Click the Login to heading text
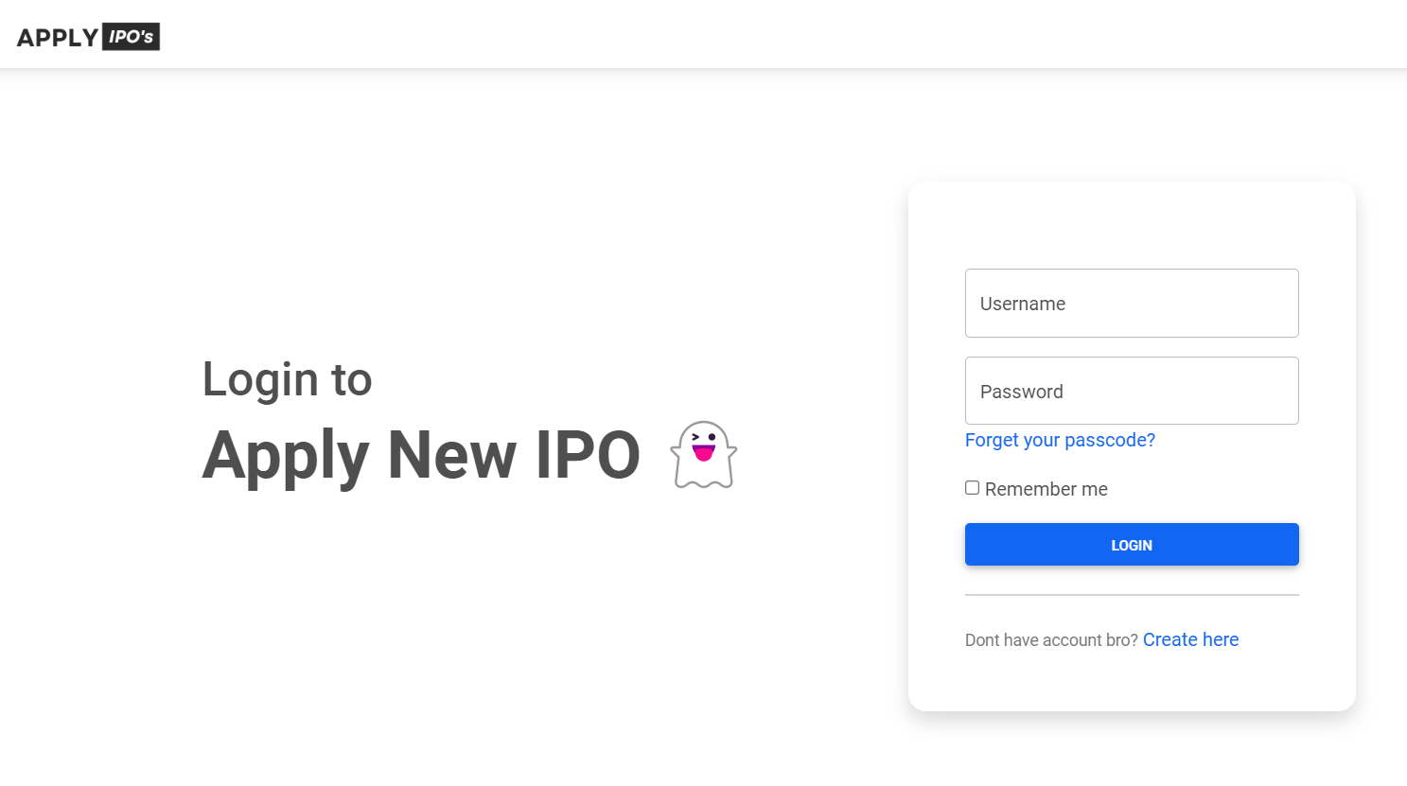 point(287,379)
